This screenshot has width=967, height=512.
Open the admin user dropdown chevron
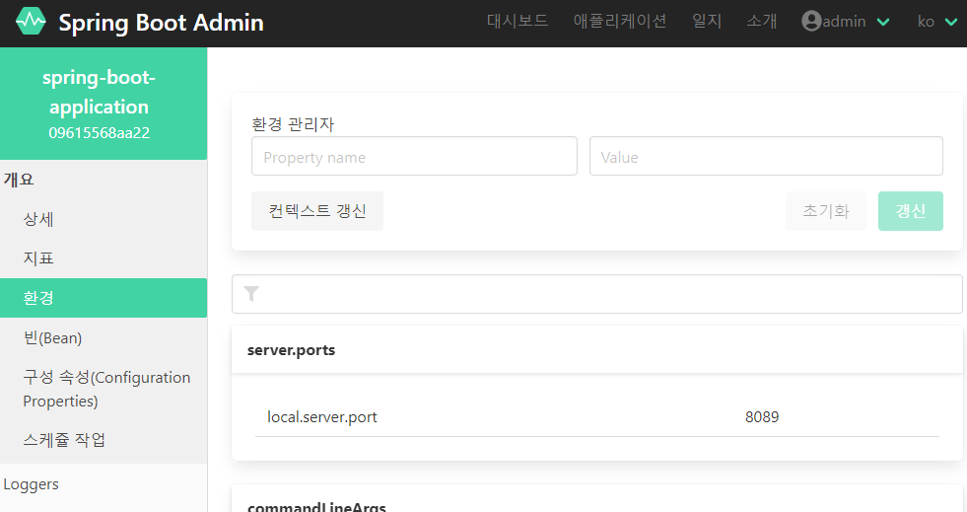click(883, 22)
